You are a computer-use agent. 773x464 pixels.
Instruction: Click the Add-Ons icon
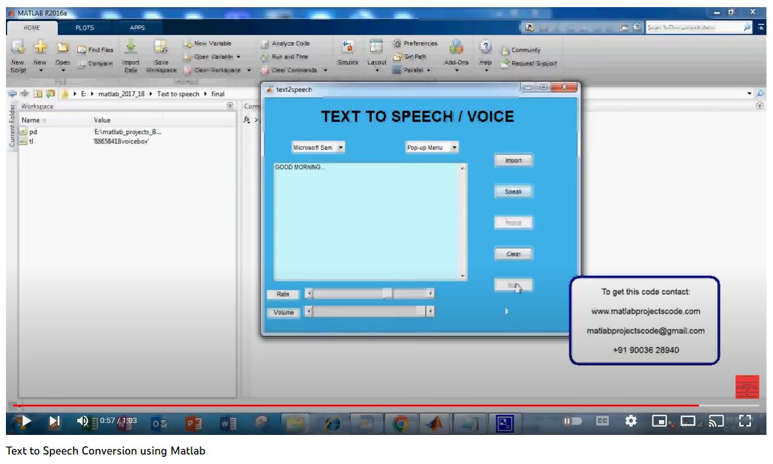456,47
